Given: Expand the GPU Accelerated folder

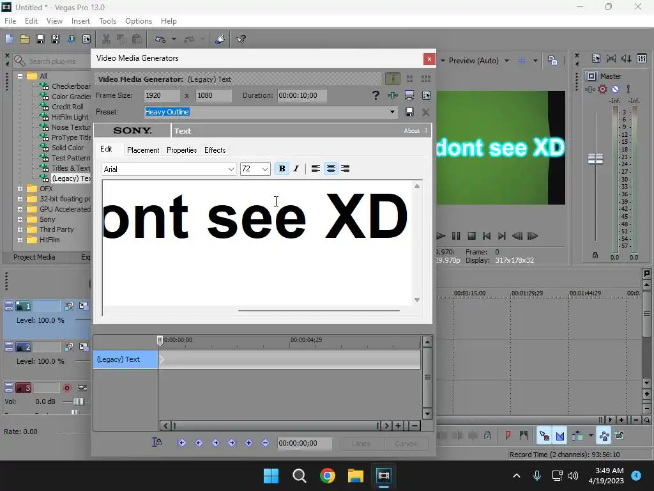Looking at the screenshot, I should (x=20, y=209).
